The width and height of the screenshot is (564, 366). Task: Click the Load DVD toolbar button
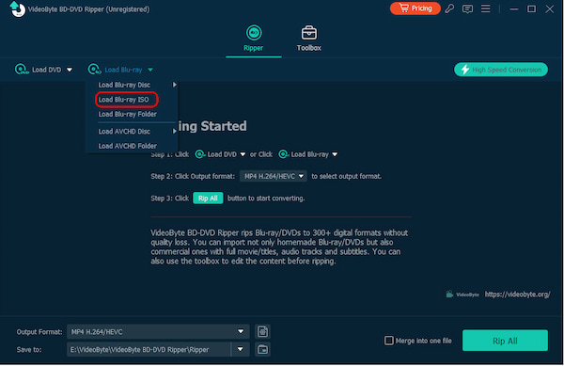pos(39,70)
